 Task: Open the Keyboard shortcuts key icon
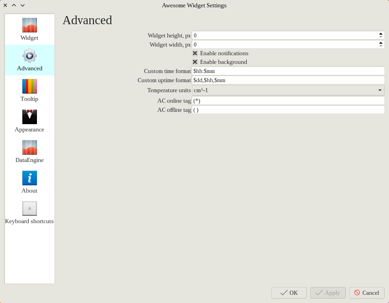click(30, 209)
